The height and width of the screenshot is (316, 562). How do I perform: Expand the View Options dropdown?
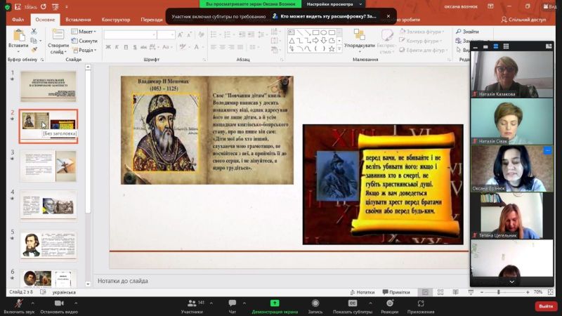click(333, 4)
